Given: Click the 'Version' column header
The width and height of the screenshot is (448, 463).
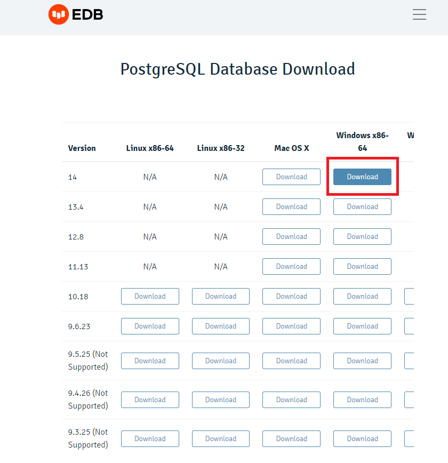Looking at the screenshot, I should (82, 148).
